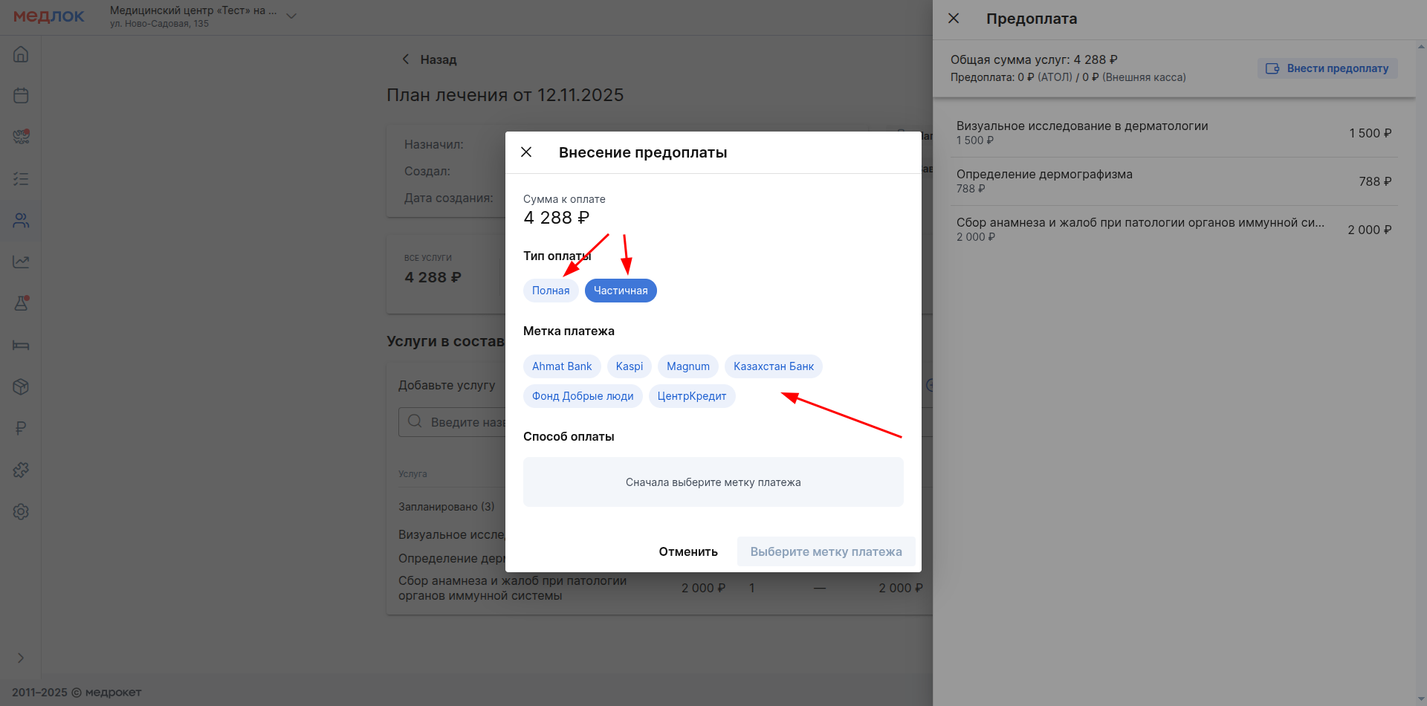Click the service search input field

click(465, 422)
